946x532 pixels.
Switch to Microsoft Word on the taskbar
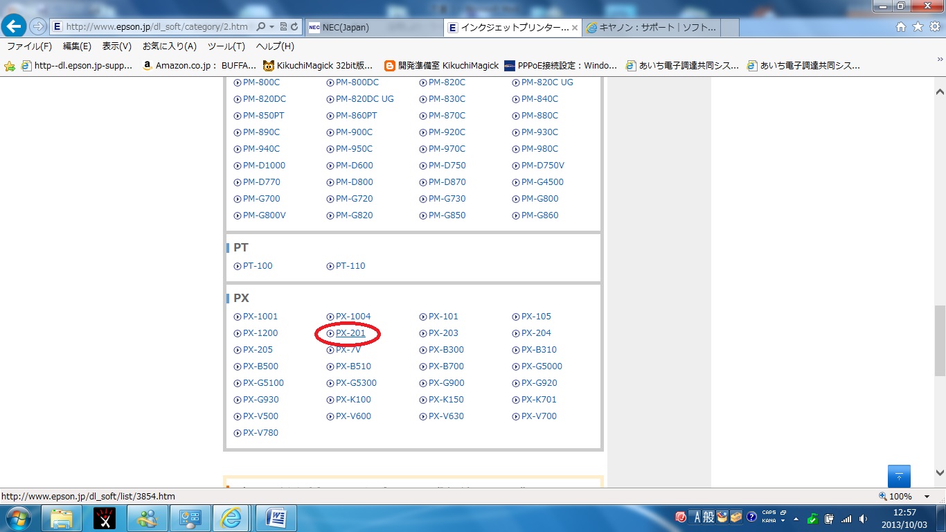(x=276, y=517)
